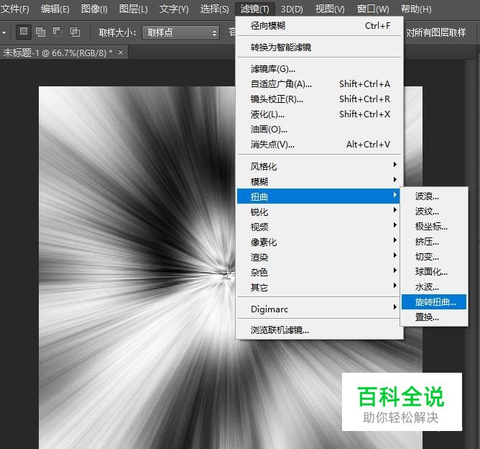Select the Intersect with Selection icon
This screenshot has width=480, height=449.
click(75, 32)
